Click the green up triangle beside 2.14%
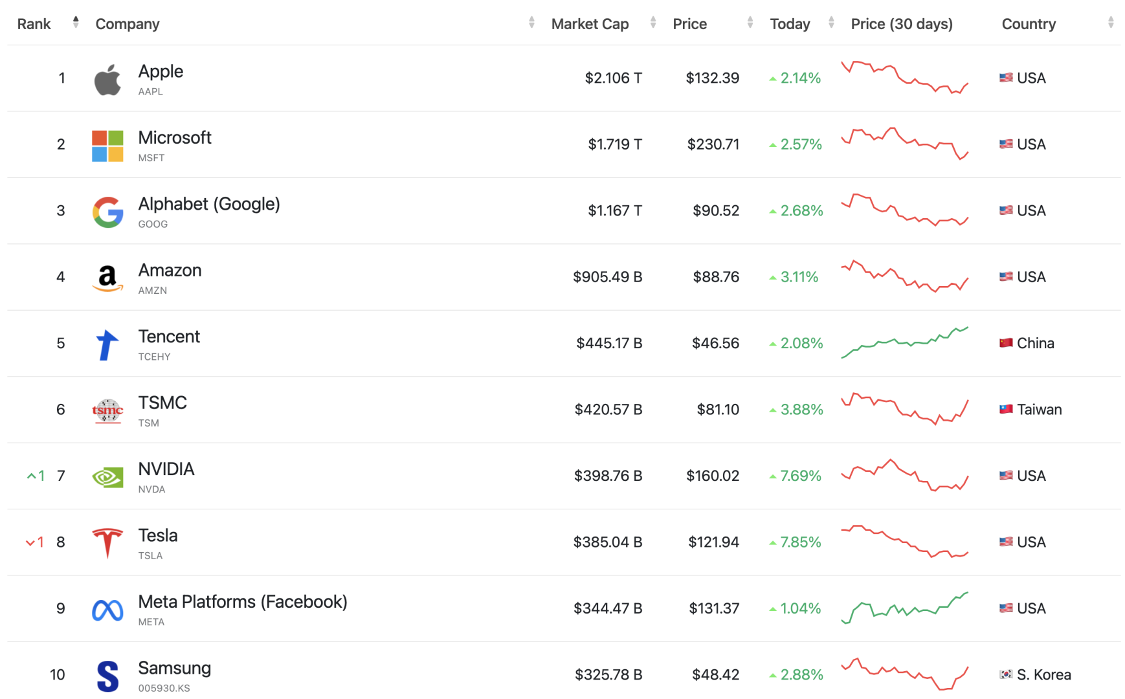The width and height of the screenshot is (1125, 699). click(773, 78)
